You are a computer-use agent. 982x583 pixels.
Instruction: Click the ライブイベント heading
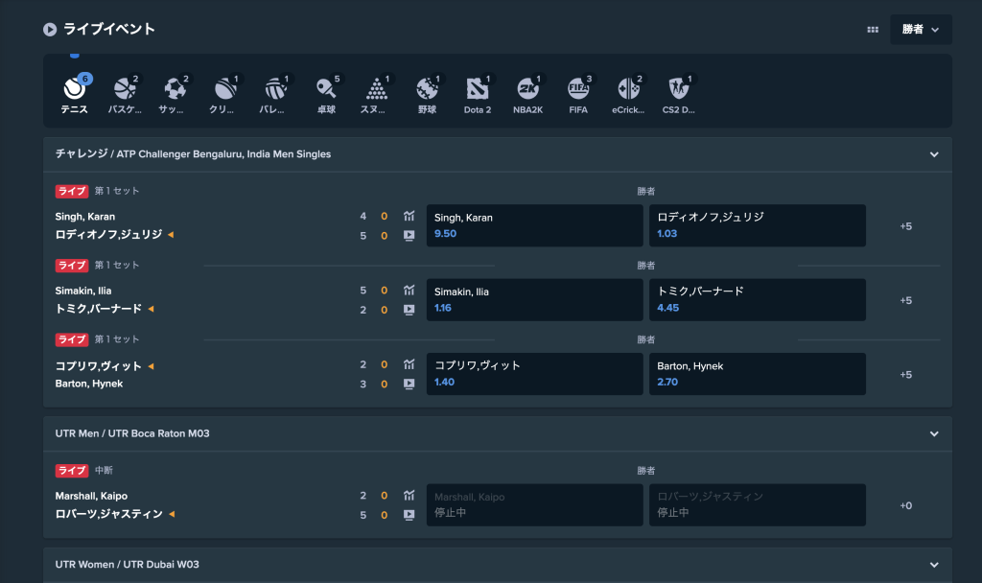(109, 29)
